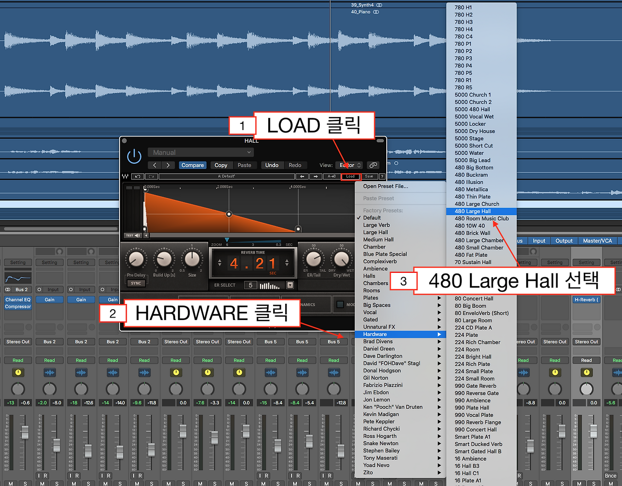
Task: Click the Waves Save button
Action: (369, 176)
